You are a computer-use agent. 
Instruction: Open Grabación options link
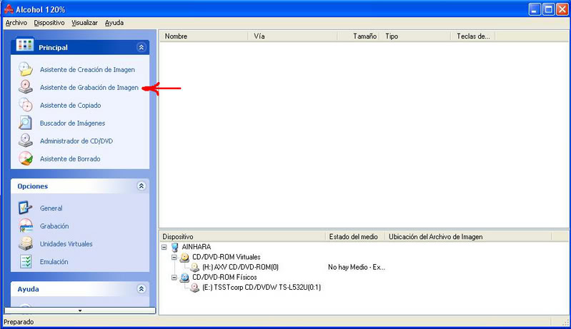click(54, 226)
